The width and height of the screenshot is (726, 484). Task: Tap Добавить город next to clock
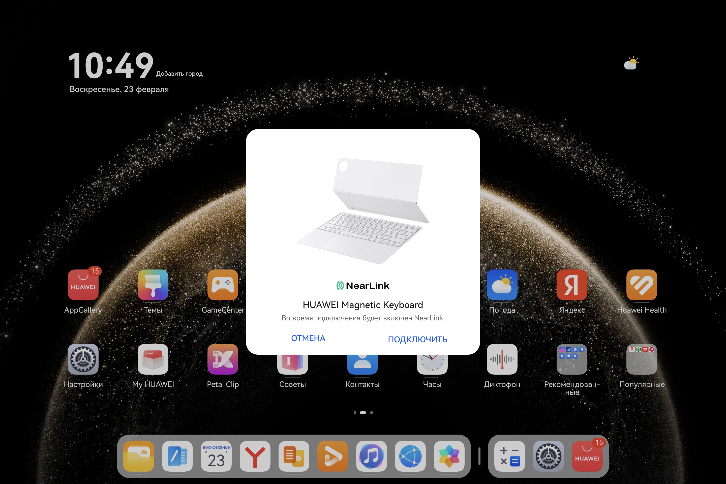tap(179, 73)
